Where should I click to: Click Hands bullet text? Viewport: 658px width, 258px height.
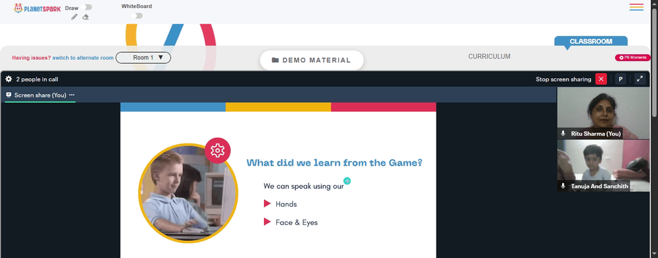(x=286, y=204)
